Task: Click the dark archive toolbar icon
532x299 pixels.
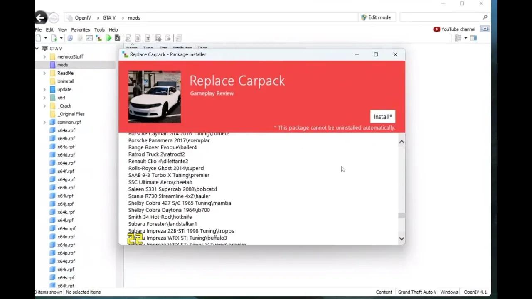Action: [x=117, y=38]
